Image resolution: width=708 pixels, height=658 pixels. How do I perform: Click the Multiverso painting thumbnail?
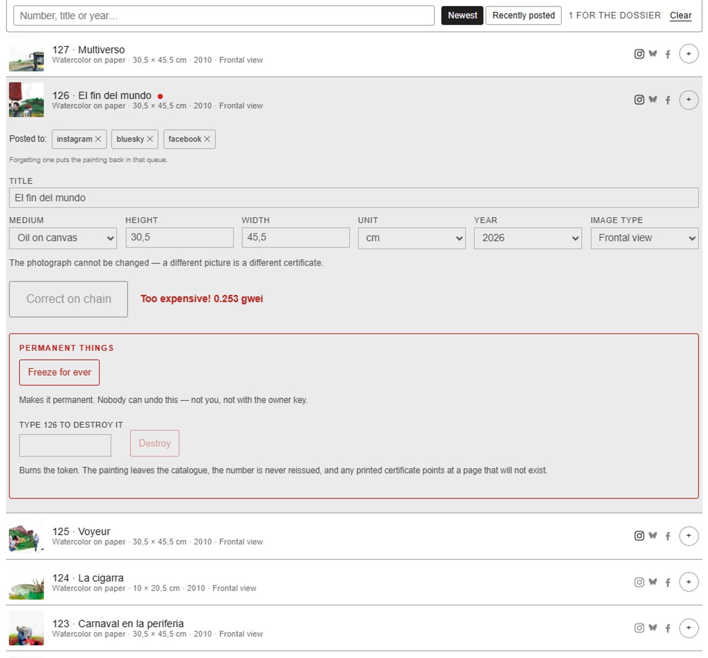pyautogui.click(x=27, y=54)
